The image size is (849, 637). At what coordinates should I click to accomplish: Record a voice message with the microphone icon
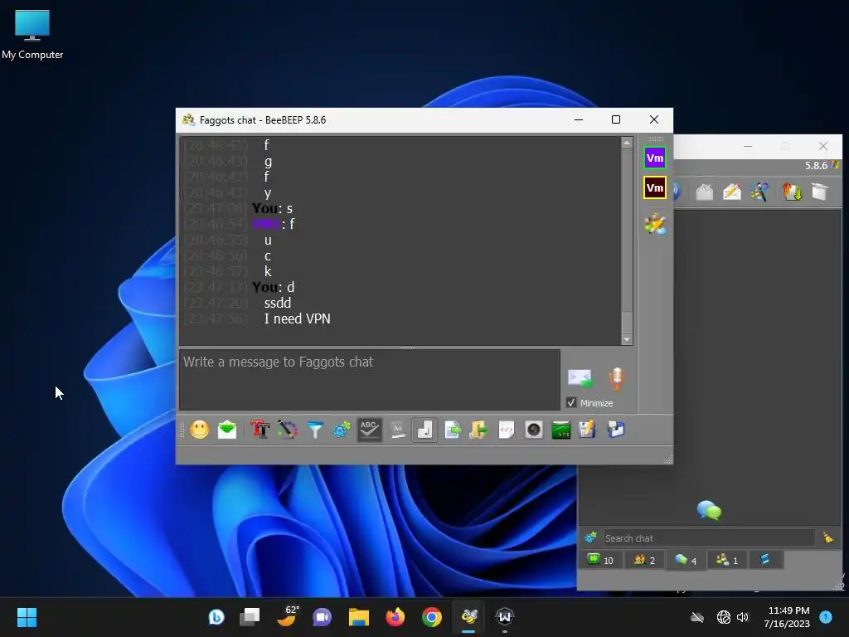tap(617, 378)
